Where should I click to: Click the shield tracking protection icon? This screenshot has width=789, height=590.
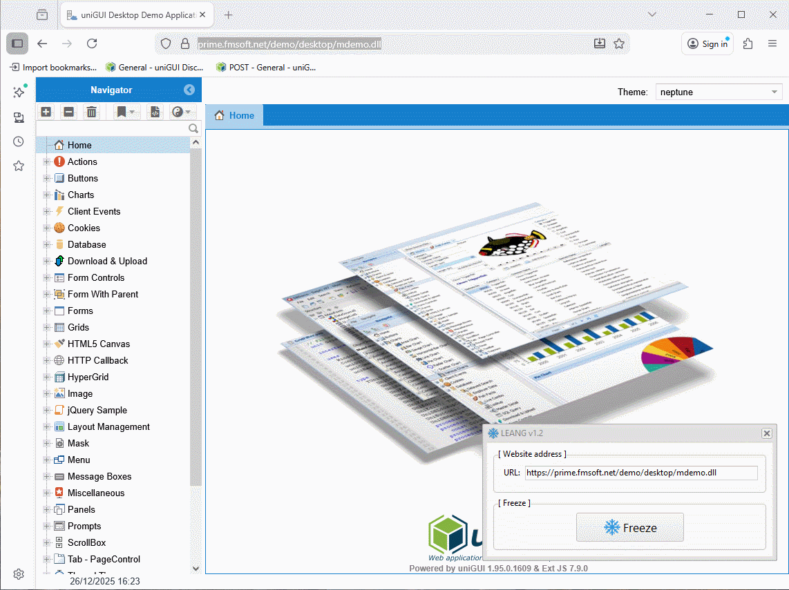pyautogui.click(x=166, y=43)
